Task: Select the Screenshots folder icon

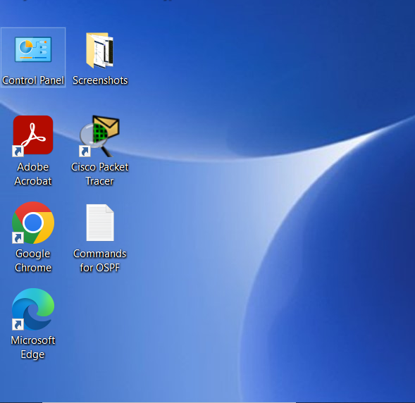Action: coord(100,50)
